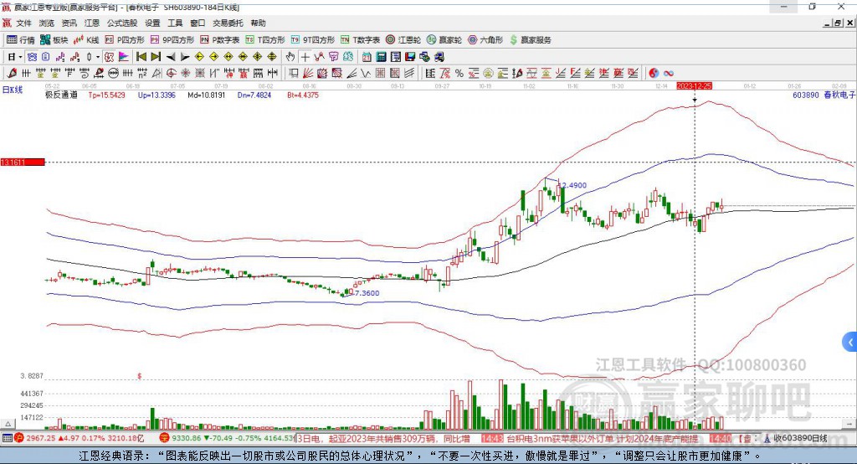
Task: Open the 文件 menu
Action: pos(23,23)
